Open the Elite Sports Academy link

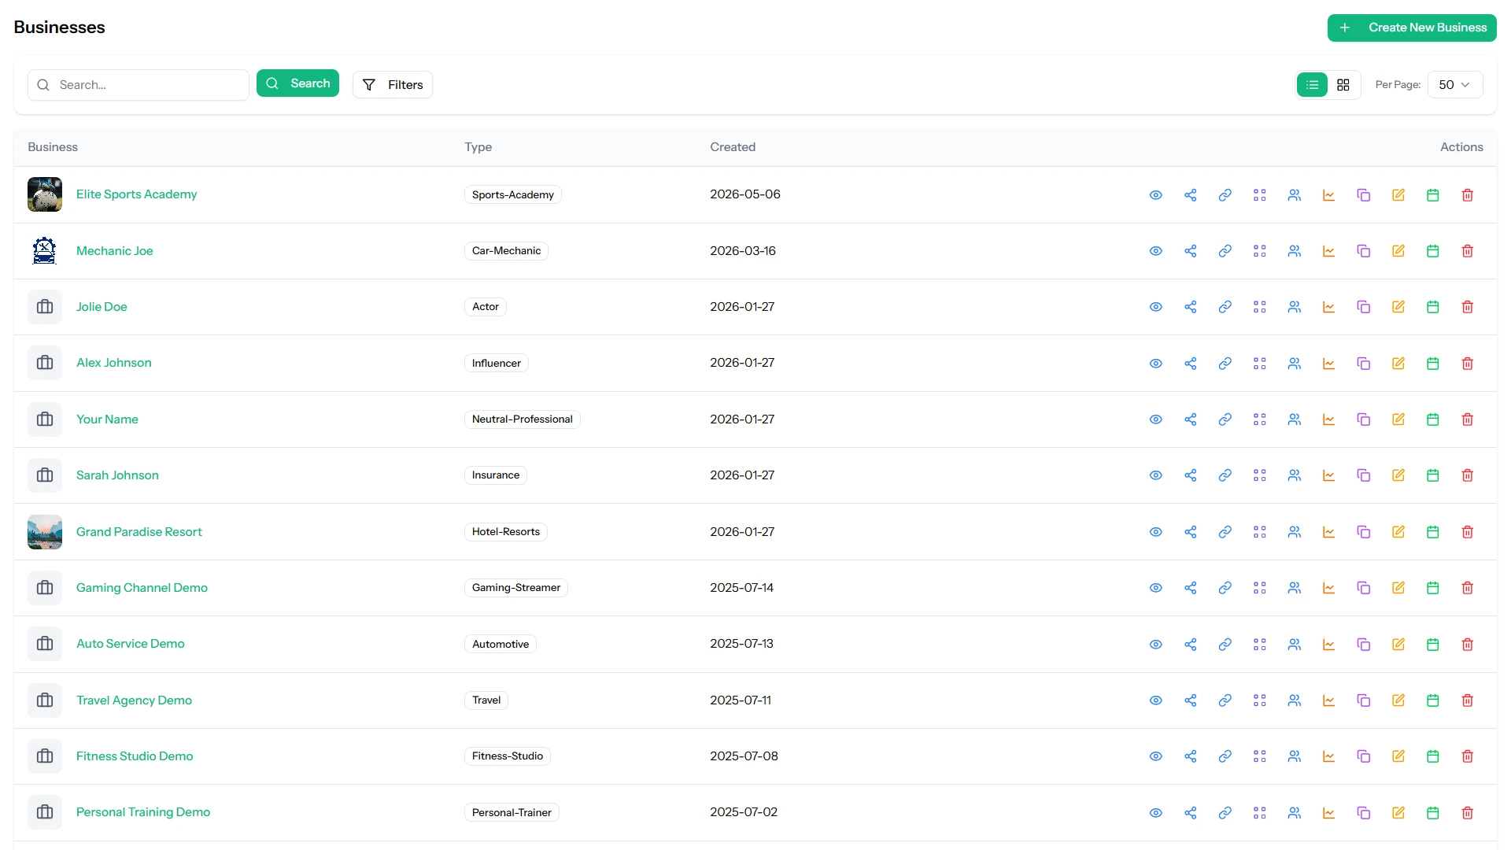coord(136,194)
